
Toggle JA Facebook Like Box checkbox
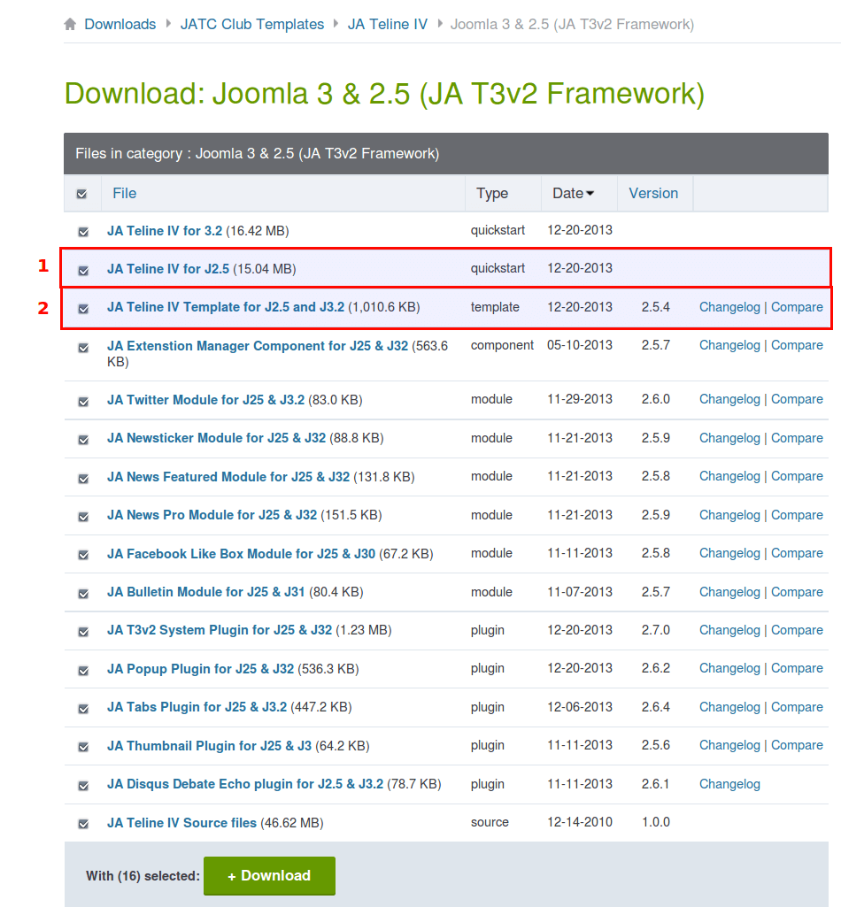coord(83,554)
